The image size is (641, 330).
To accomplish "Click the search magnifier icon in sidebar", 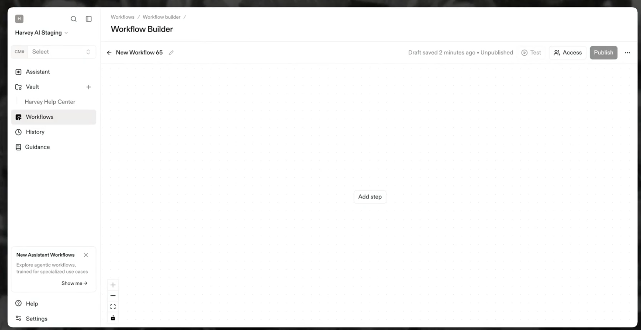I will (73, 19).
